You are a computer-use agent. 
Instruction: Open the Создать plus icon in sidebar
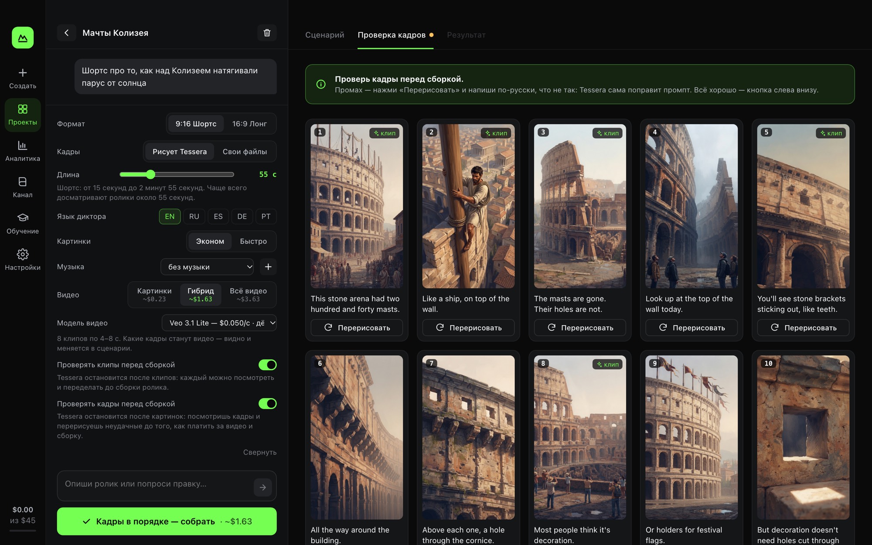click(23, 73)
